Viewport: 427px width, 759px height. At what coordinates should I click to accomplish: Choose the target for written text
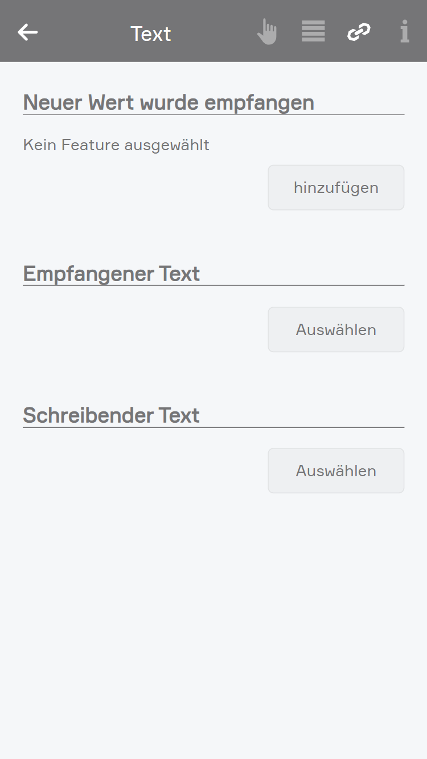pyautogui.click(x=336, y=471)
